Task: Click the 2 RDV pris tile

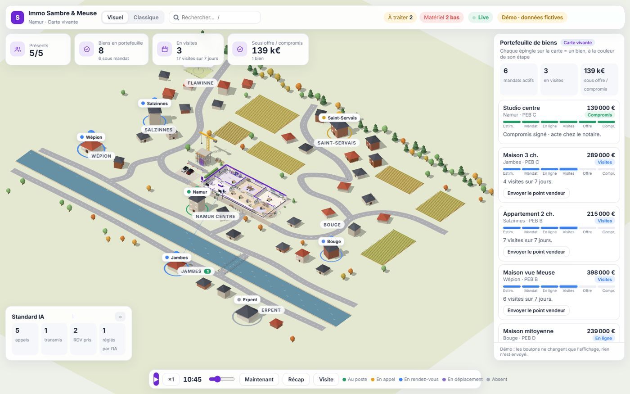Action: pyautogui.click(x=83, y=339)
